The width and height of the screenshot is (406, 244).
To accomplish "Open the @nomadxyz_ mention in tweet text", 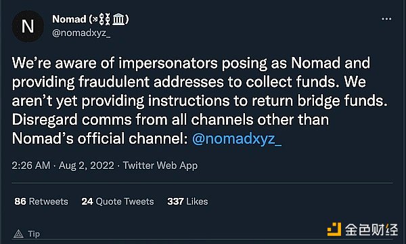I will click(237, 138).
